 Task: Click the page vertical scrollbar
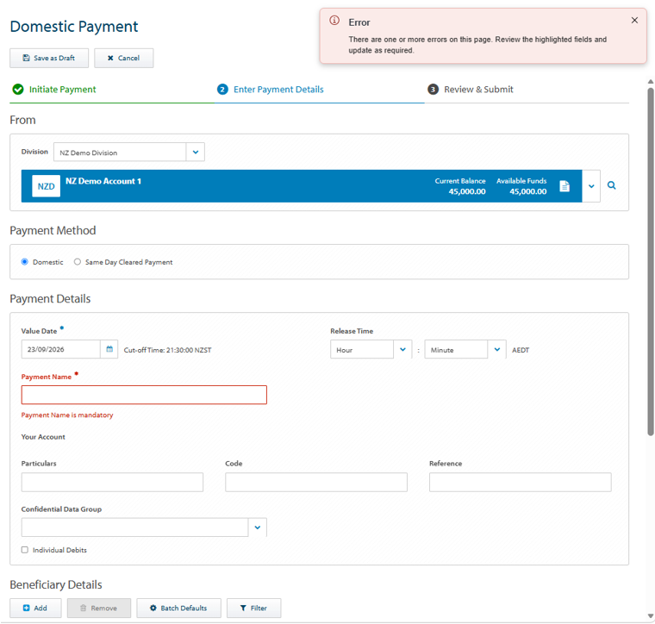651,261
